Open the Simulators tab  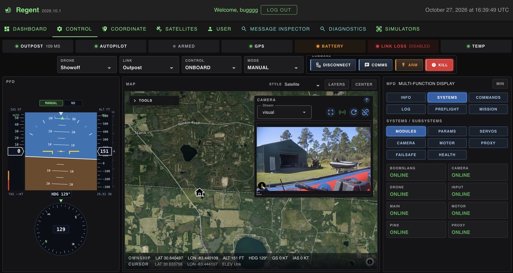(x=398, y=29)
